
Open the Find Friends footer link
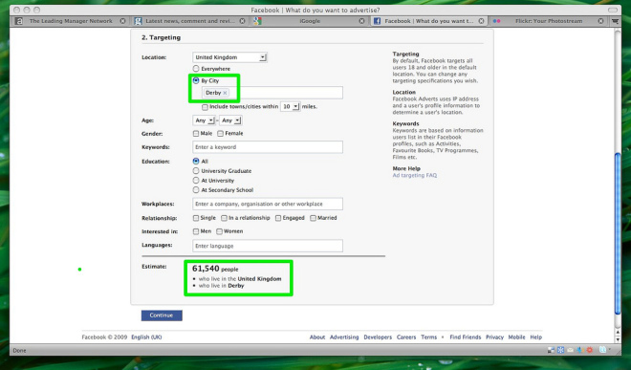(x=466, y=337)
